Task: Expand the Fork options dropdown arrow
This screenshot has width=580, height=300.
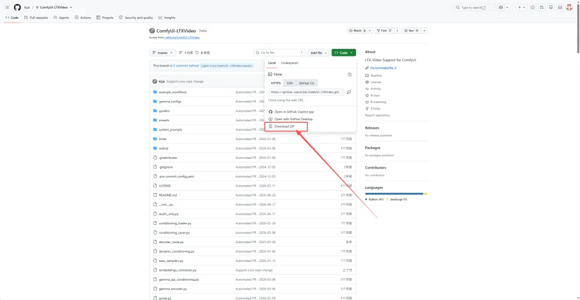Action: (397, 31)
